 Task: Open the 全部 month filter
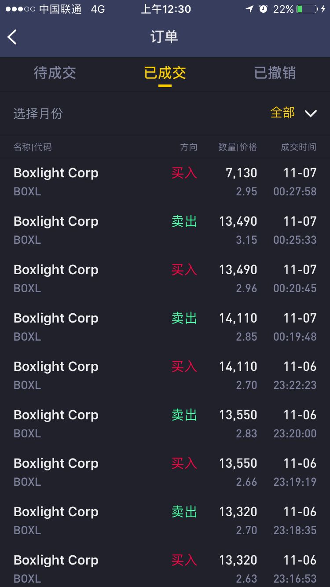(282, 113)
